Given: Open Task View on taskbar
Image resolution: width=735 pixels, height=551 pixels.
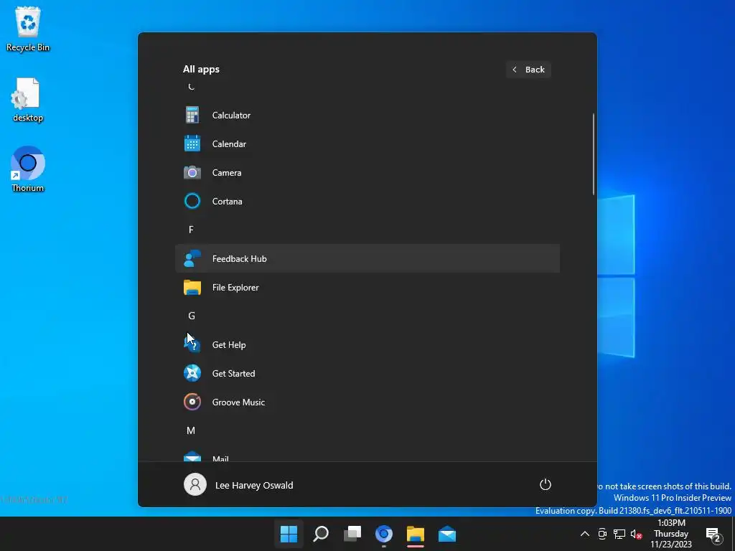Looking at the screenshot, I should click(352, 534).
